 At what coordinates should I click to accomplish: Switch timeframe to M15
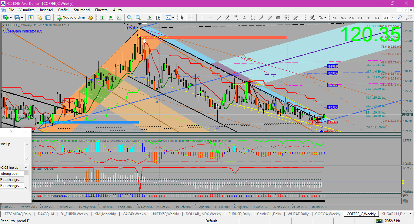(x=343, y=18)
